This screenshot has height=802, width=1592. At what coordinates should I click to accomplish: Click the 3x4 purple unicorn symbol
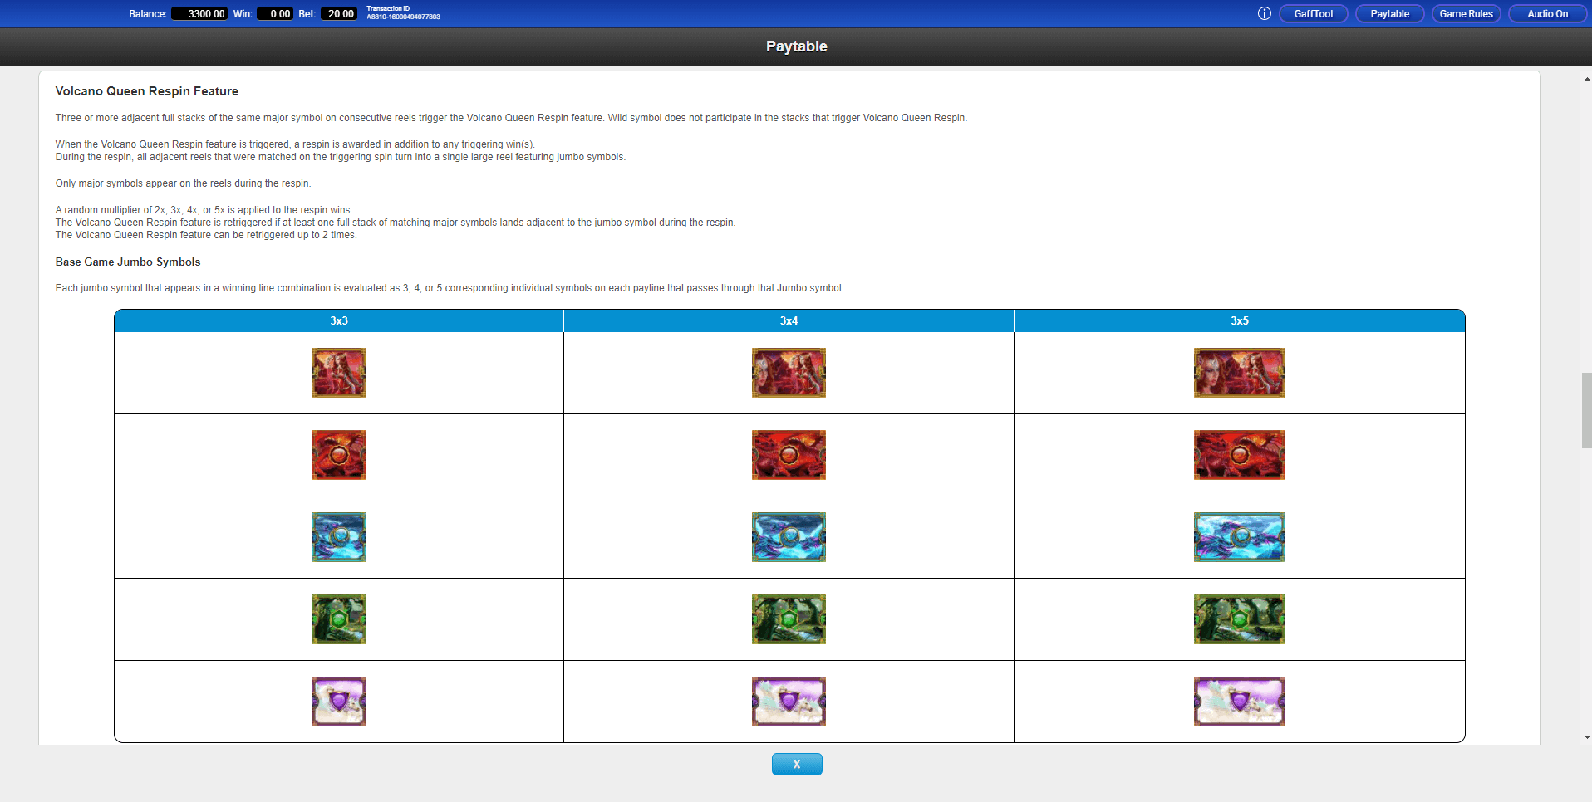point(789,702)
